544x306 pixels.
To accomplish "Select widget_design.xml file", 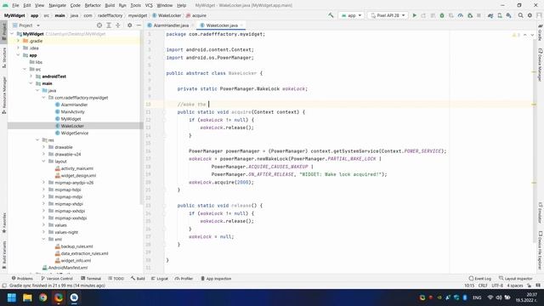I will (78, 176).
